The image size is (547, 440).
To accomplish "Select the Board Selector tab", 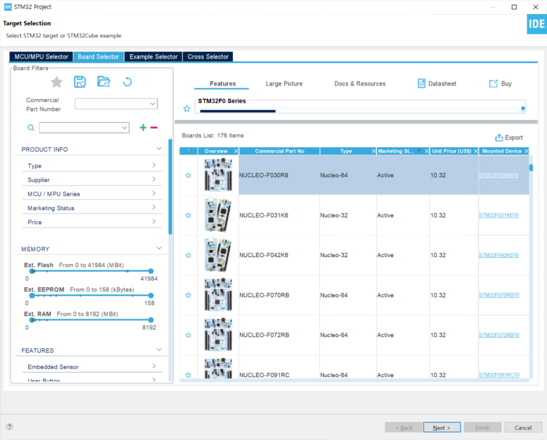I will pos(98,57).
